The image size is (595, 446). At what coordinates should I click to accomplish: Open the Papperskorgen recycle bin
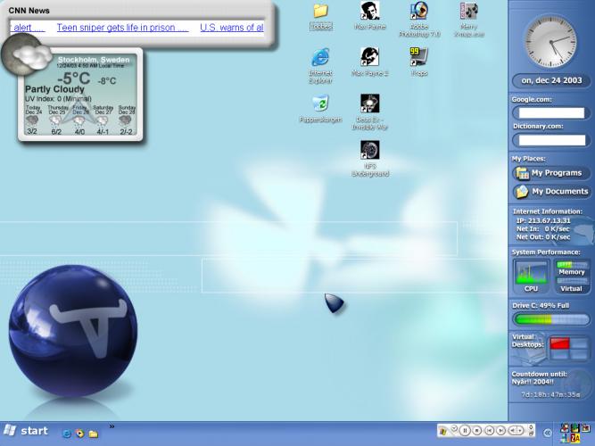pyautogui.click(x=320, y=104)
